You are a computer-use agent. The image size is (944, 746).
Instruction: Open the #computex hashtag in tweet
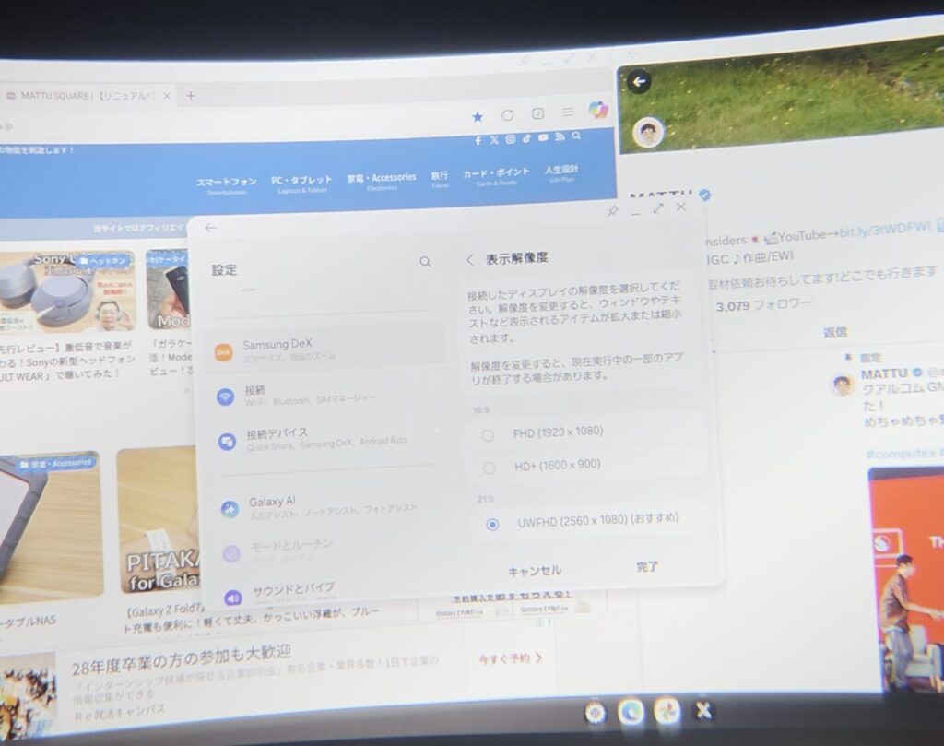[x=901, y=454]
